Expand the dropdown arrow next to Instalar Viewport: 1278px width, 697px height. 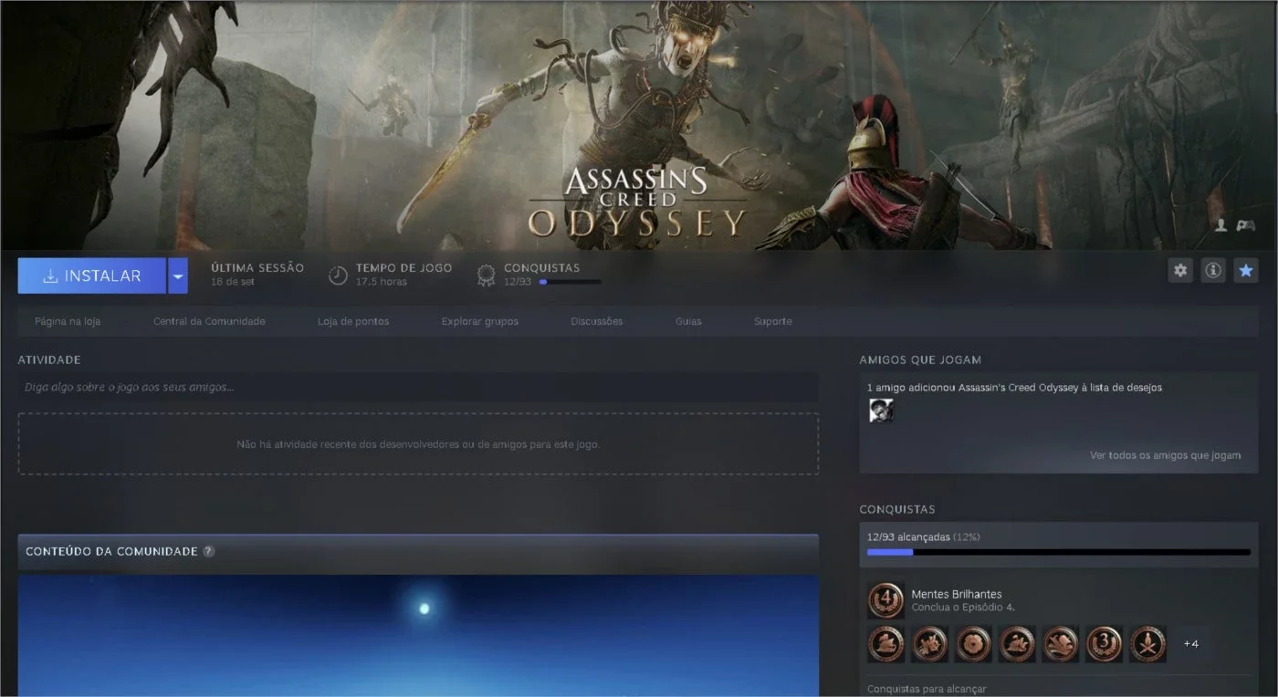[x=178, y=276]
